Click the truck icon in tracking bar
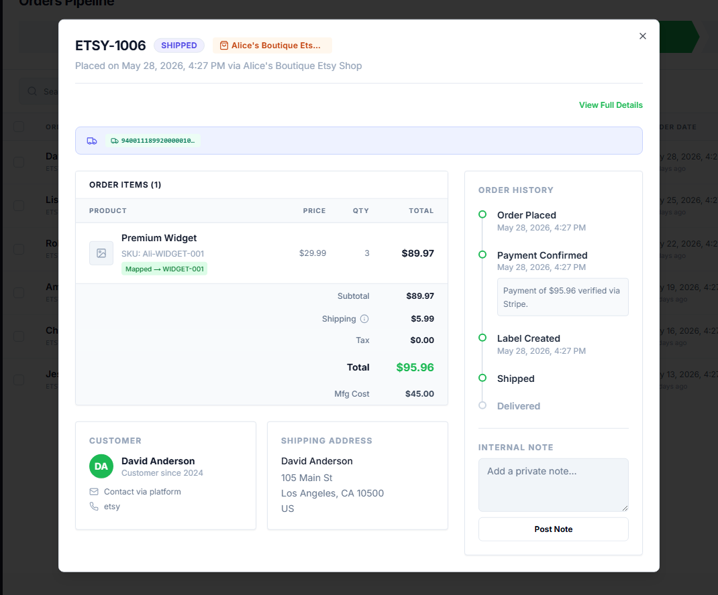The image size is (718, 595). tap(92, 141)
